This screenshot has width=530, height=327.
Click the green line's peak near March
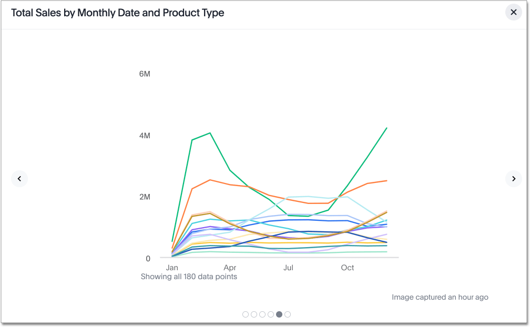[x=210, y=133]
